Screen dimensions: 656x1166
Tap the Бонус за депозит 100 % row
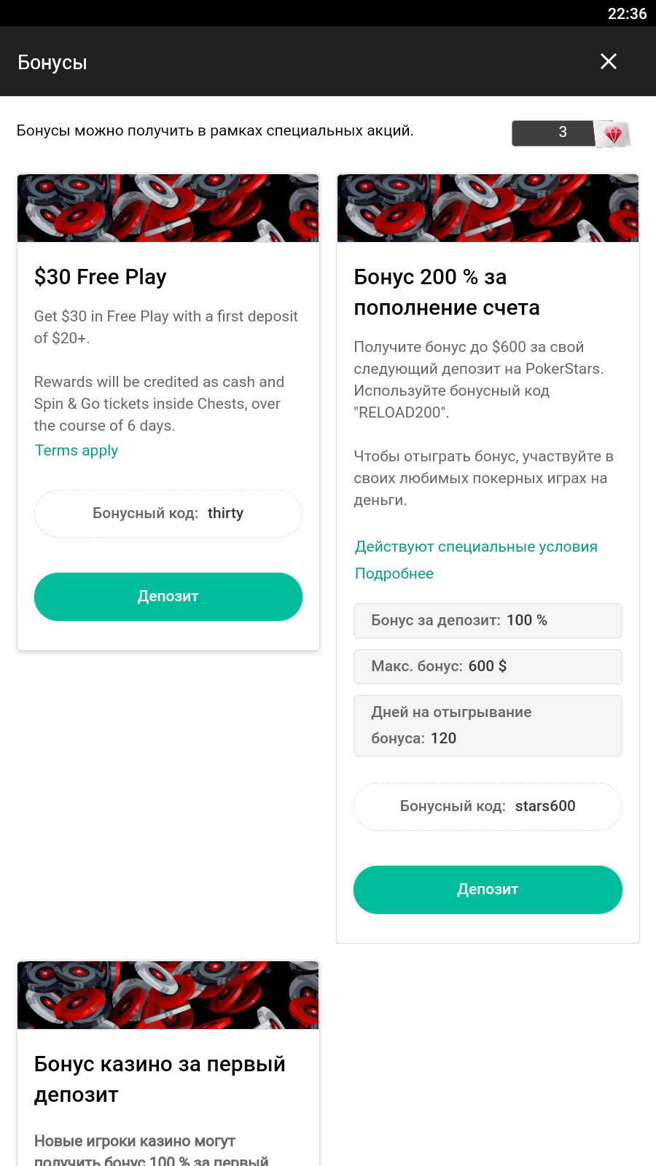488,621
